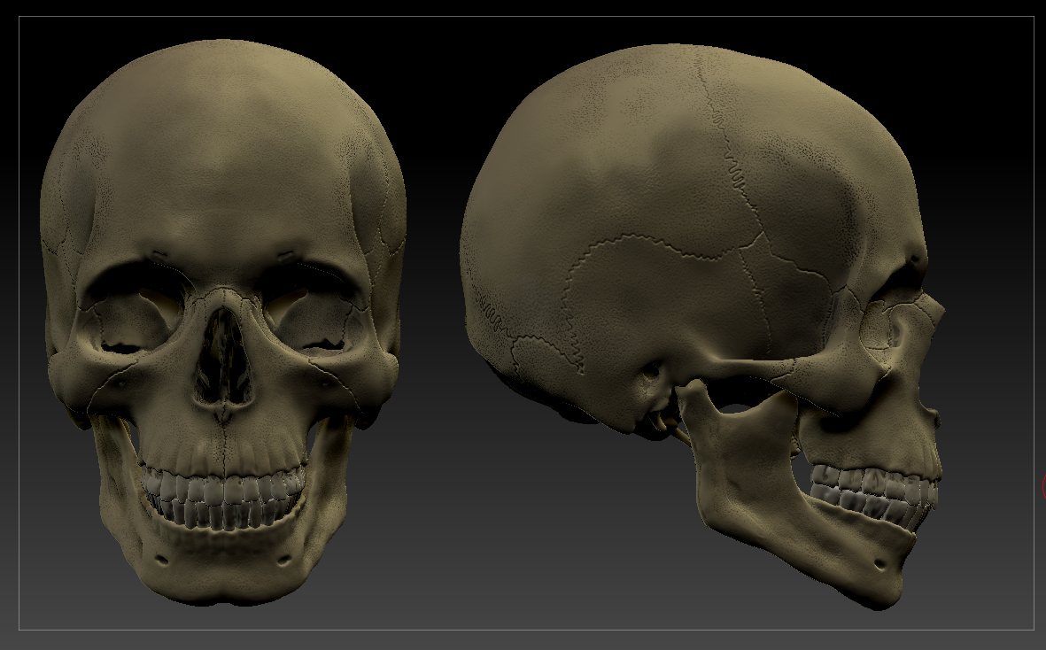Select the front-facing skull model
Screen dimensions: 1046x650
223,322
